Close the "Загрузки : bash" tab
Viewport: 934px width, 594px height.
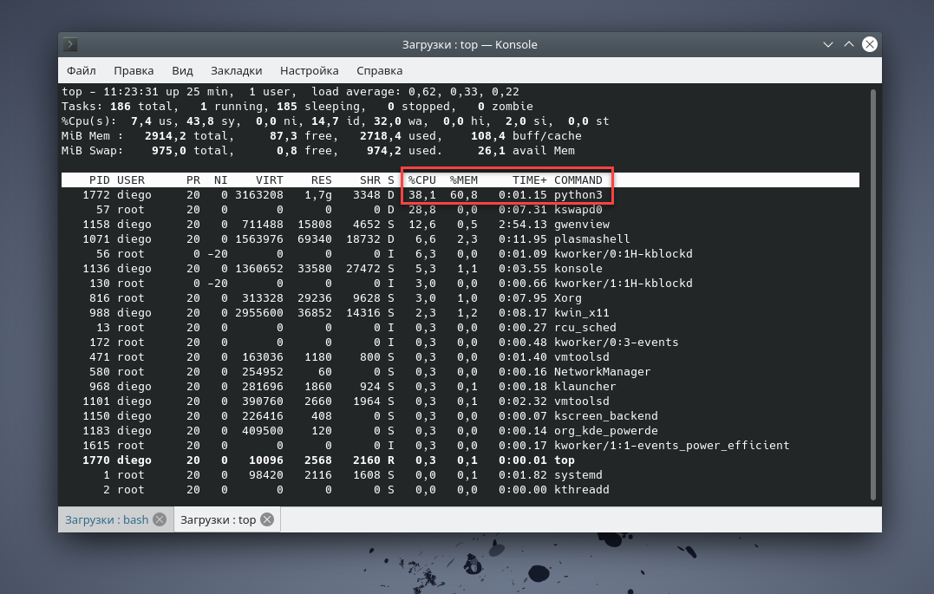(160, 519)
